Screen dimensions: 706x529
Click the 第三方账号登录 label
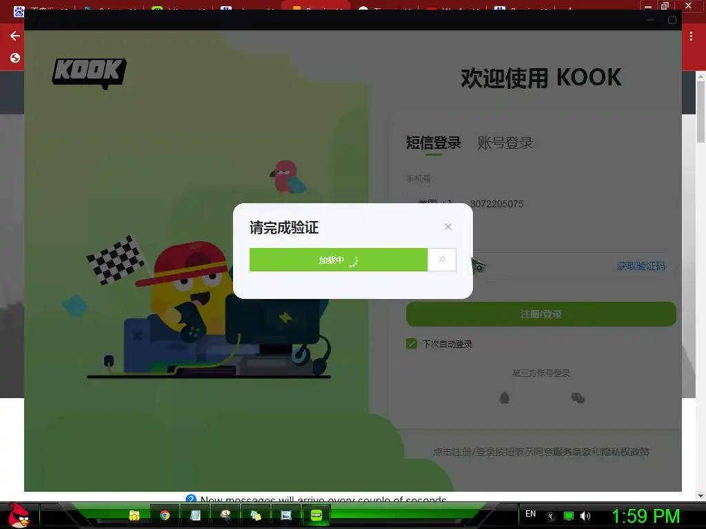541,373
